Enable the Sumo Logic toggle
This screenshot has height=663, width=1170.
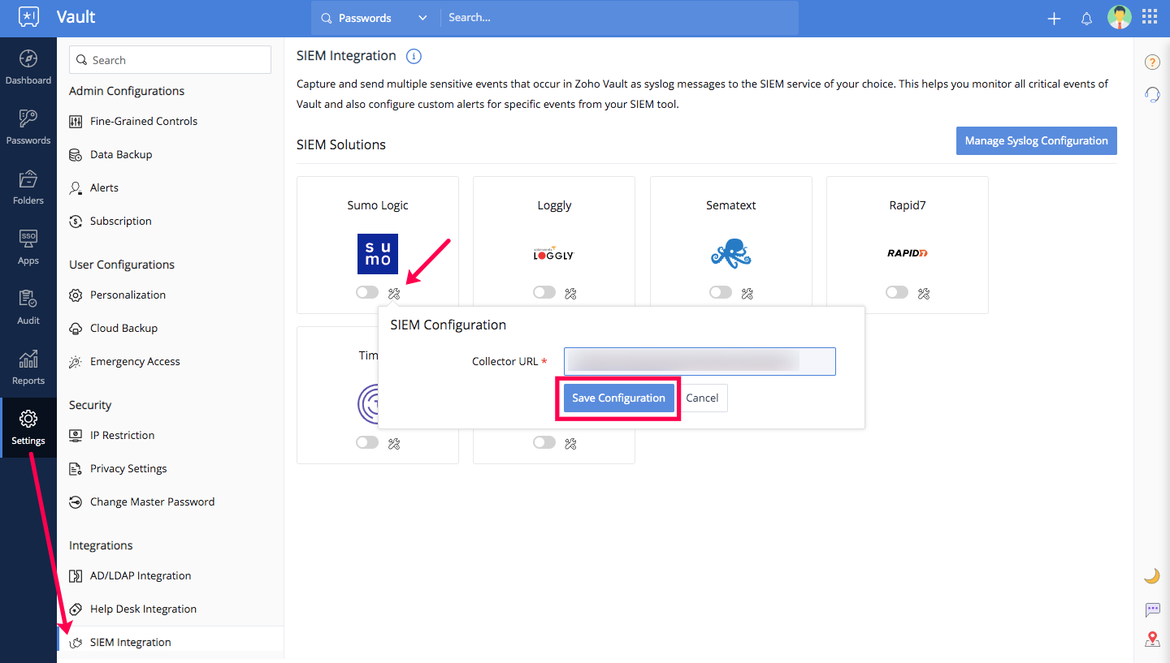pyautogui.click(x=367, y=293)
